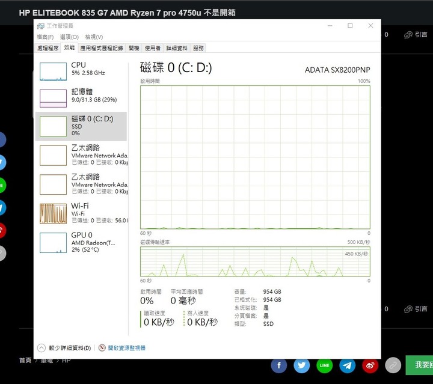433x384 pixels.
Task: Share on Weibo via bottom bar icon
Action: coord(370,365)
